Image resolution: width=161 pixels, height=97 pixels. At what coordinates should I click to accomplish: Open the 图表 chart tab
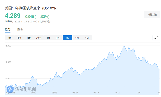20,29
